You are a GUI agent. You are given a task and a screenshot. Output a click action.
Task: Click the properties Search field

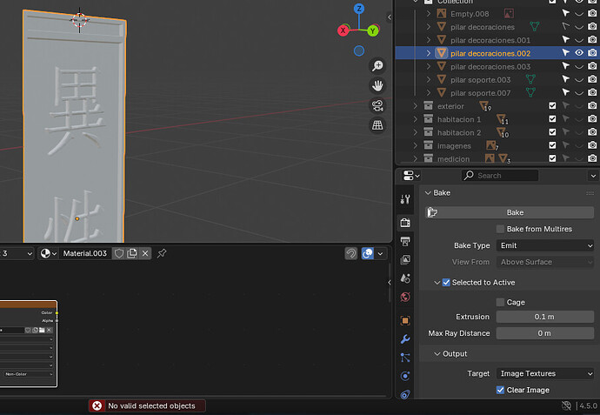tap(500, 176)
